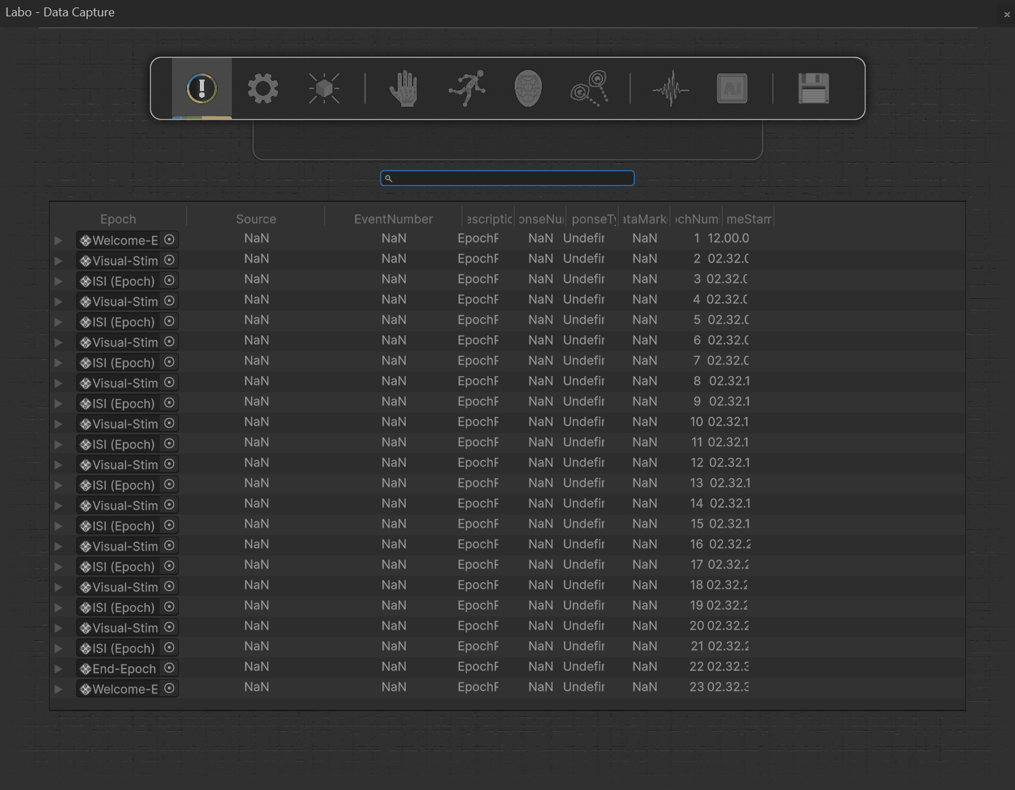Click Description cell in row 1 Welcome-E
This screenshot has height=790, width=1015.
478,238
